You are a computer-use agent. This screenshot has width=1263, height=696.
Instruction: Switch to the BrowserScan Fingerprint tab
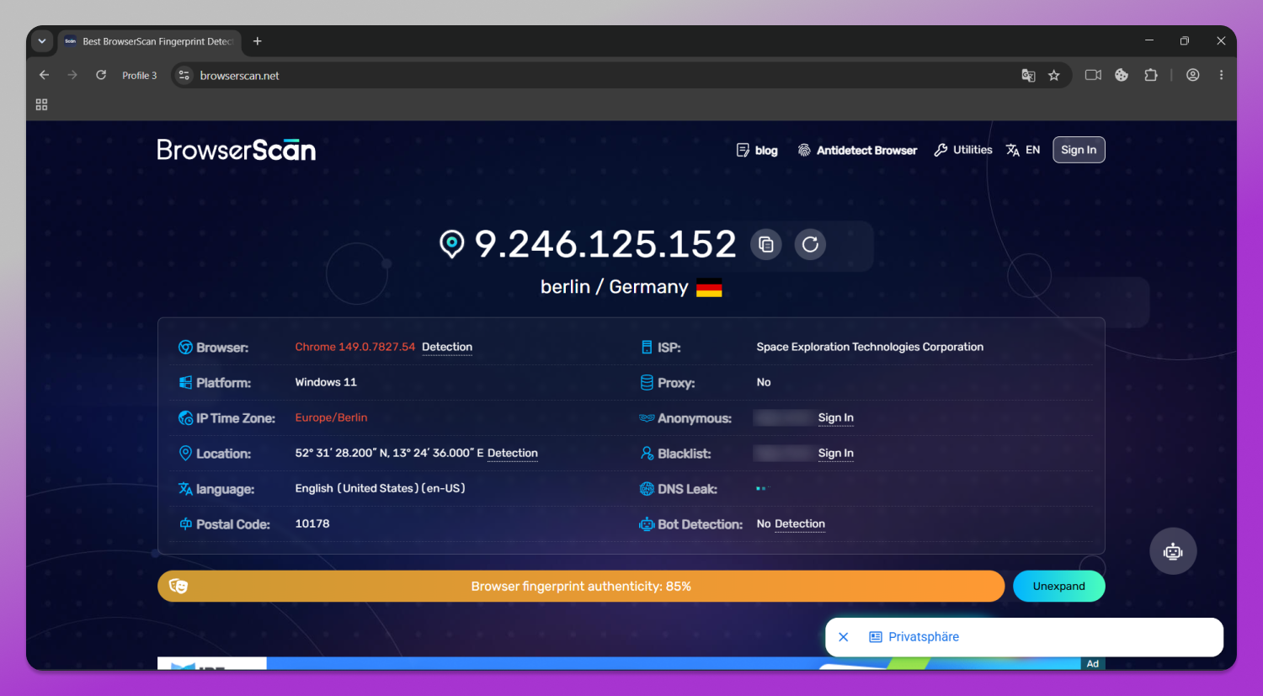coord(149,41)
